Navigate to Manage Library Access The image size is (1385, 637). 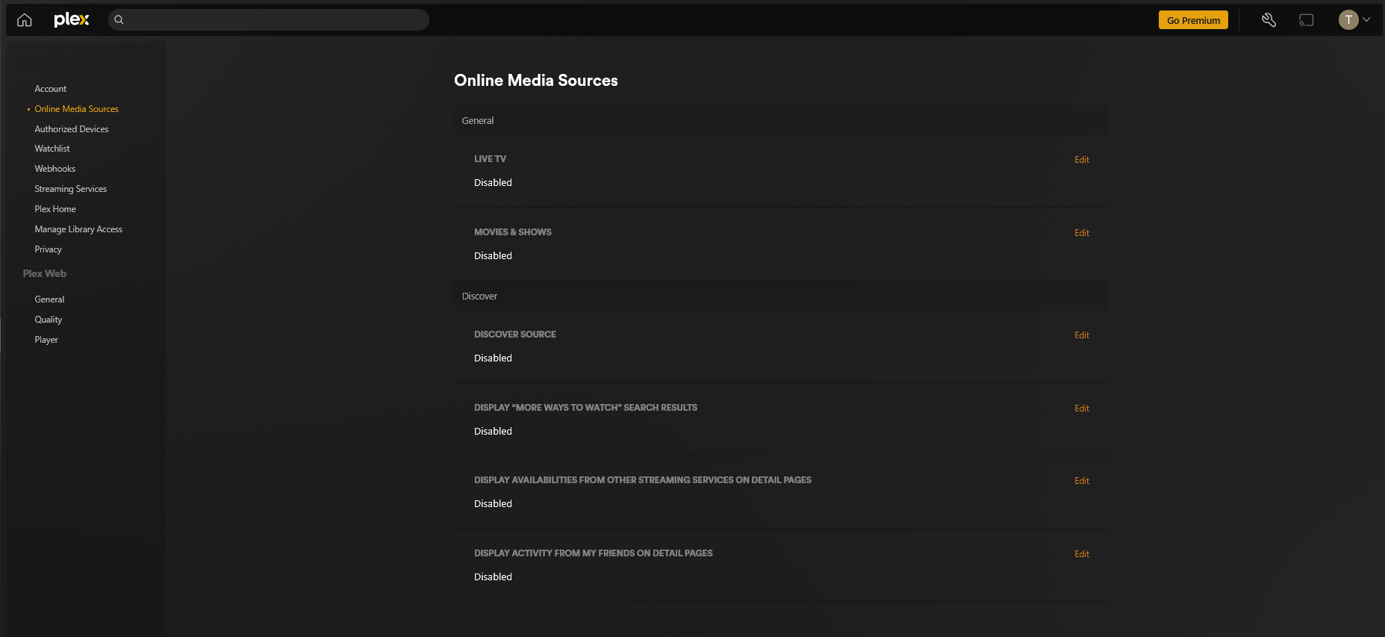tap(78, 229)
